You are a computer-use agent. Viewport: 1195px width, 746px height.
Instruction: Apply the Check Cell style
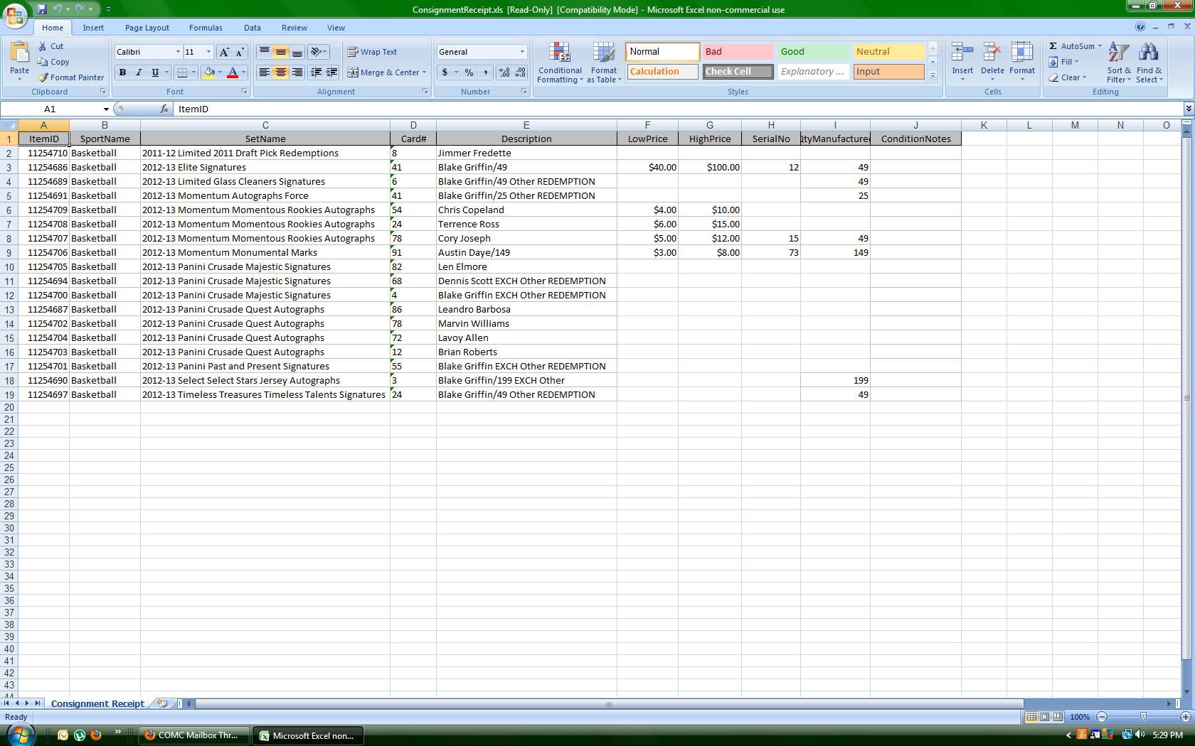click(738, 72)
